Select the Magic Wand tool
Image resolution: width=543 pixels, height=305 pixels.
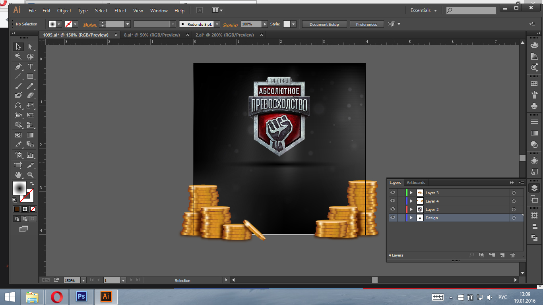[x=18, y=57]
